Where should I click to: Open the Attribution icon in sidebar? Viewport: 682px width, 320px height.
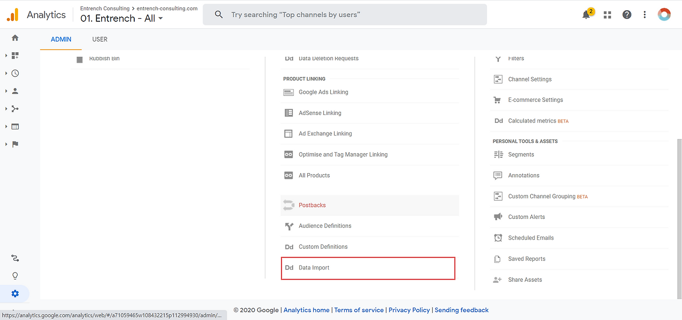pos(15,258)
